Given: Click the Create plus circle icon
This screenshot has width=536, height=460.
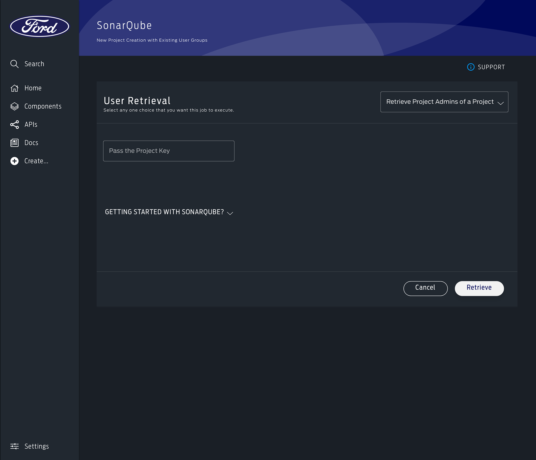Looking at the screenshot, I should click(14, 161).
